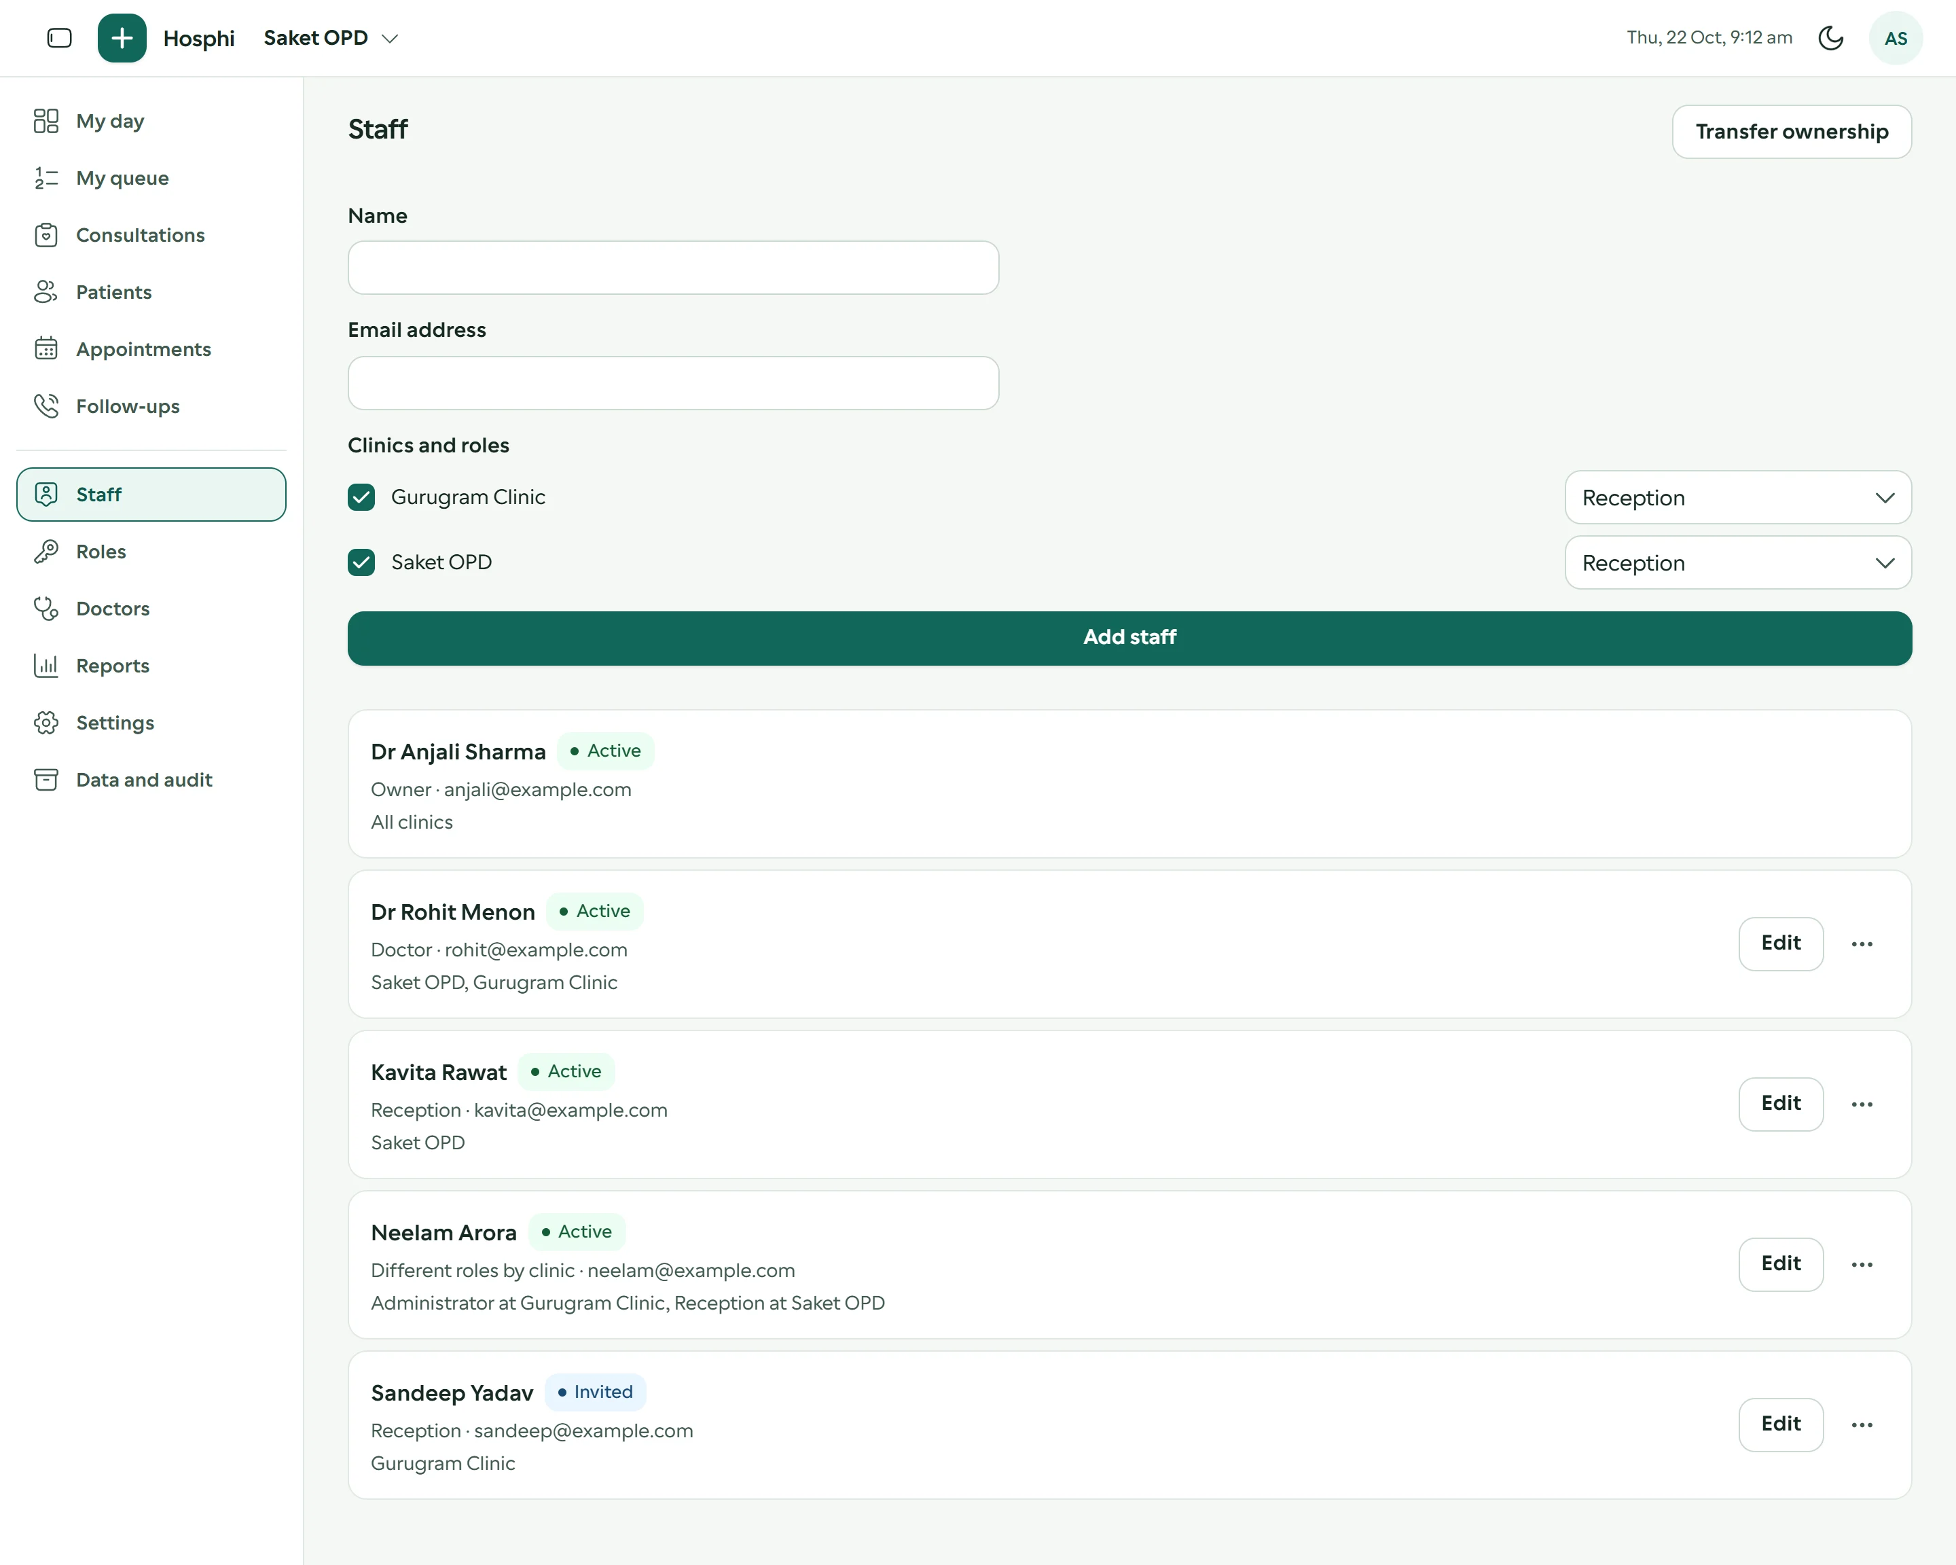Edit Kavita Rawat's record
Image resolution: width=1956 pixels, height=1565 pixels.
[x=1780, y=1103]
